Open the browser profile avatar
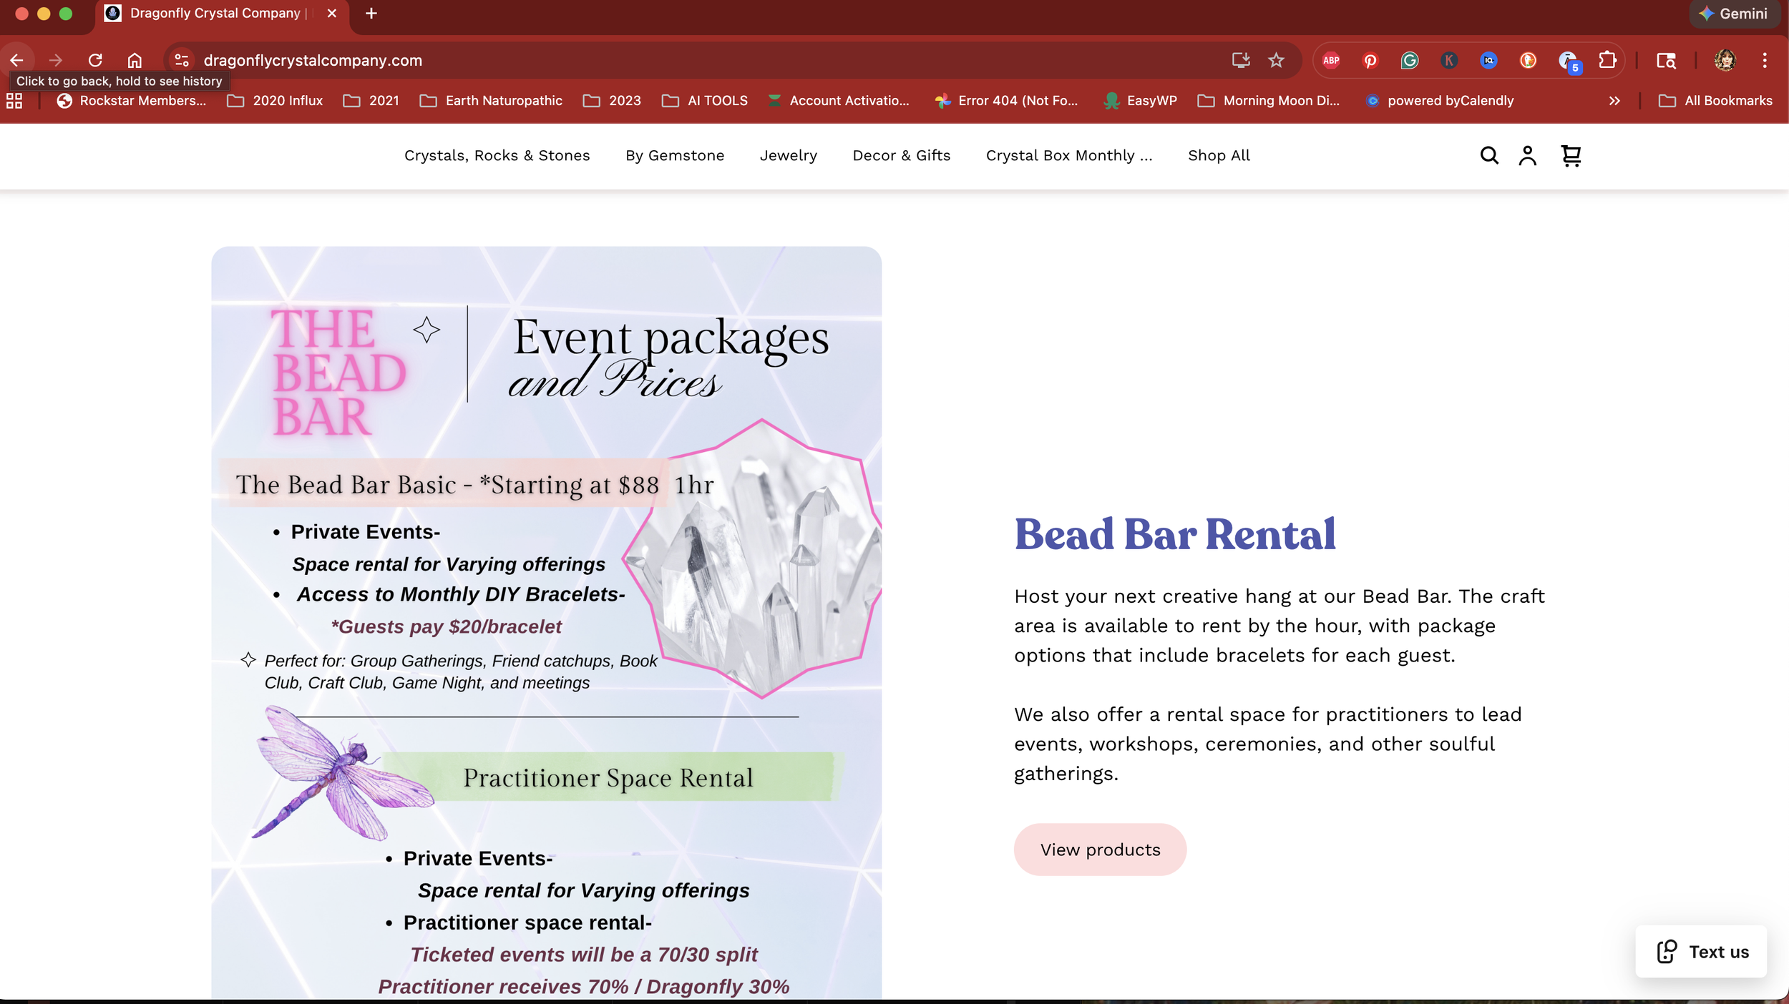This screenshot has width=1789, height=1004. pyautogui.click(x=1725, y=60)
